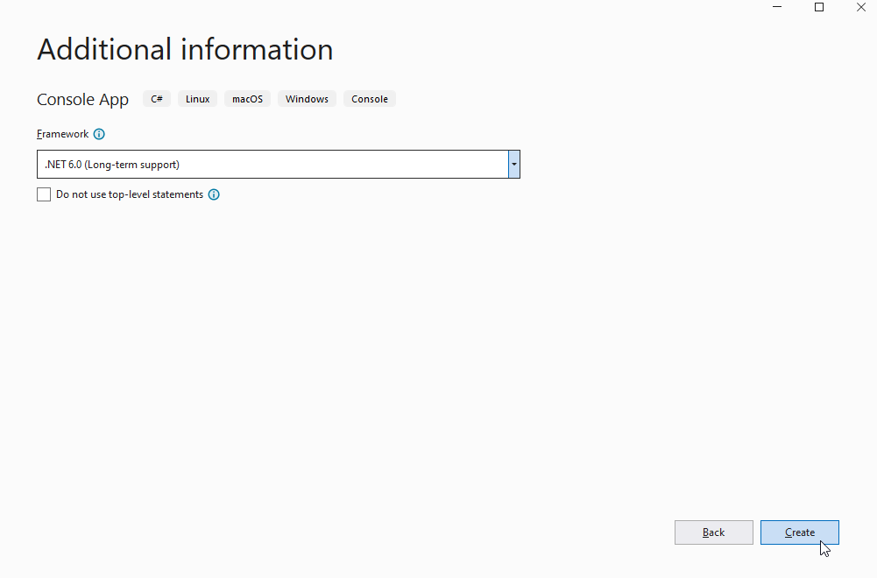Enable Do not use top-level statements checkbox
Screen dimensions: 877x578
[x=44, y=194]
